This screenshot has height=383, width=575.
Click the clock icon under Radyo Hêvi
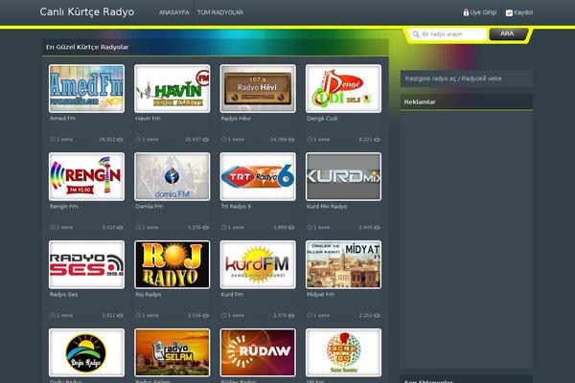pyautogui.click(x=223, y=140)
